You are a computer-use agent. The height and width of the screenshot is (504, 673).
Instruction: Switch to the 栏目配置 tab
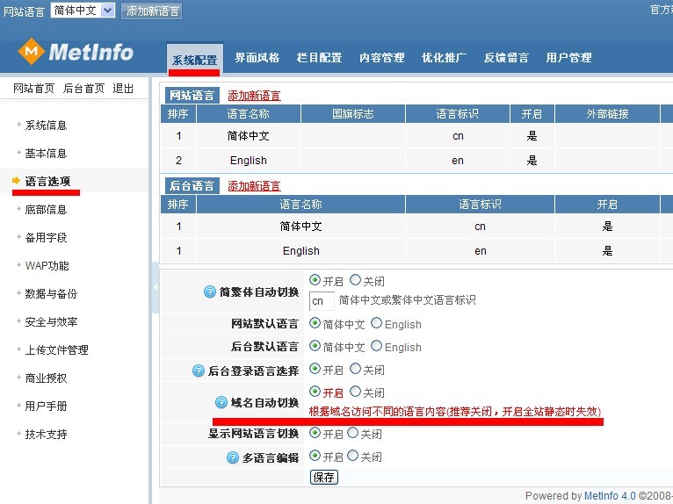[319, 57]
